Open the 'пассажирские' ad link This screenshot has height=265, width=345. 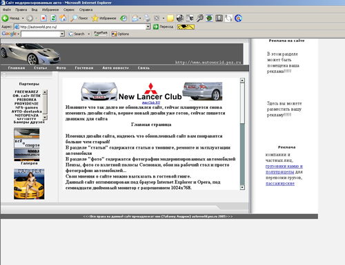[280, 183]
